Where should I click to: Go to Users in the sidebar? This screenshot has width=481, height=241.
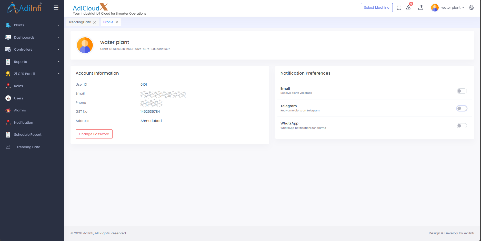point(18,98)
